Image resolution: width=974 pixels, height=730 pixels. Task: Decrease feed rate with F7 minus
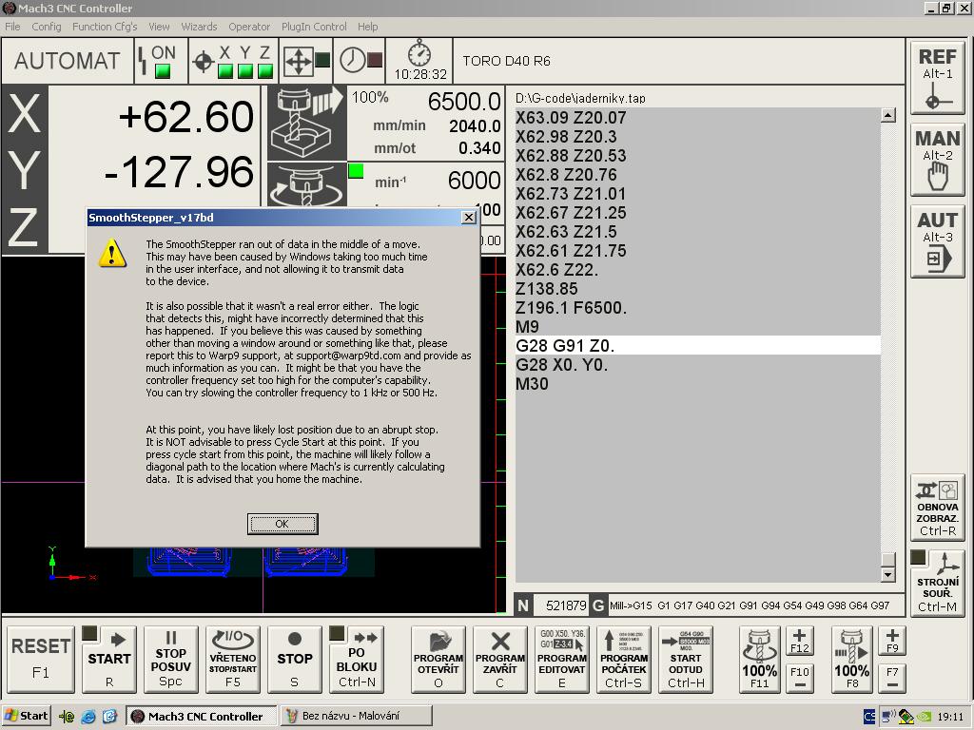pos(892,677)
